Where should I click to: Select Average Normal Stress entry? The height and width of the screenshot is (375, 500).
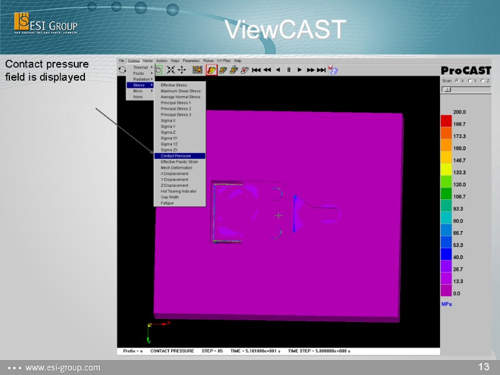(180, 97)
